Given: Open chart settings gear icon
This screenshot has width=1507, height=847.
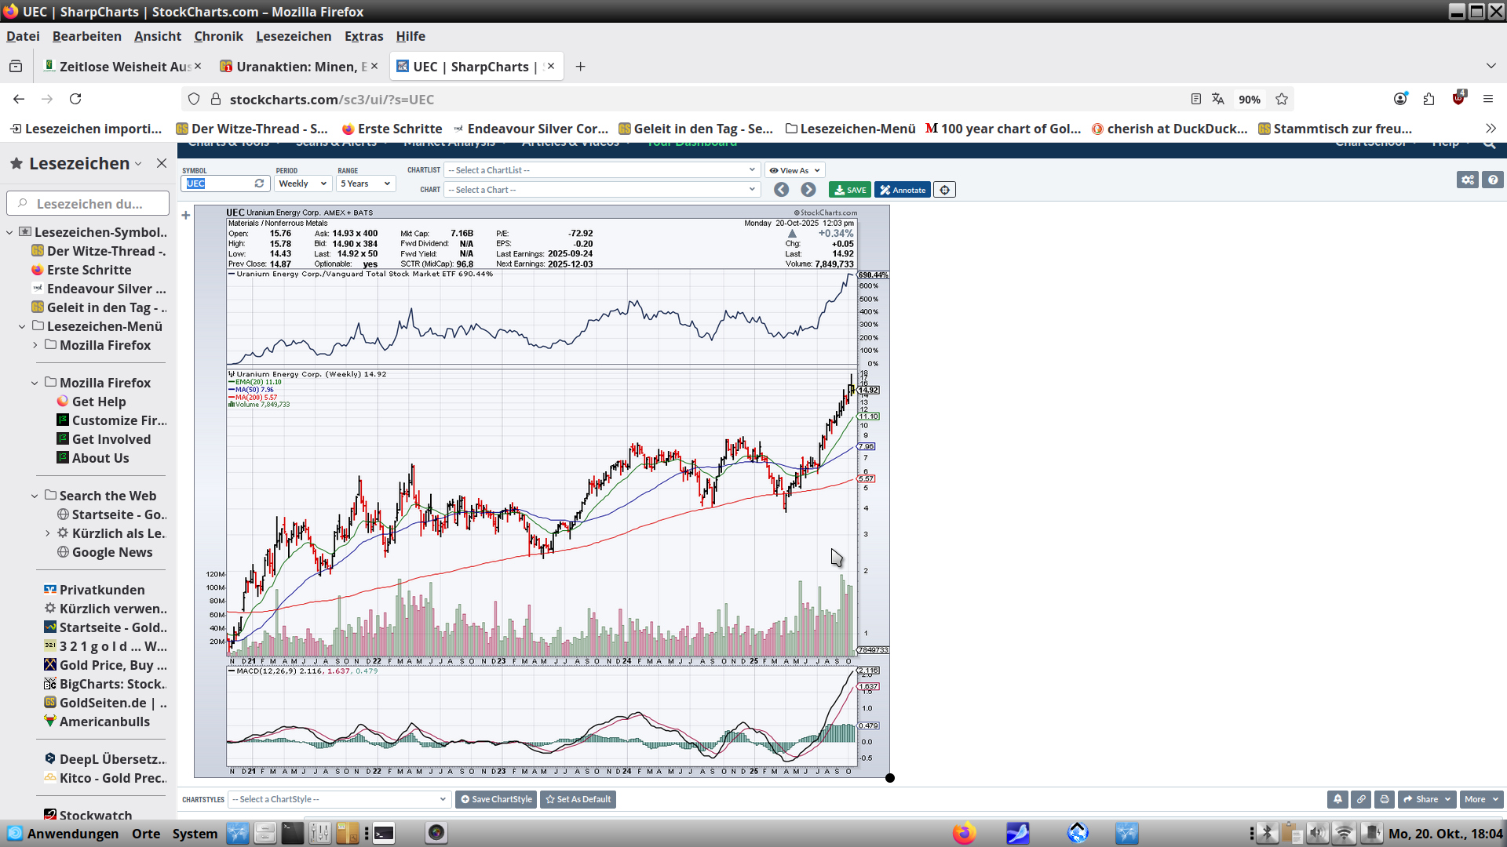Looking at the screenshot, I should tap(1467, 180).
